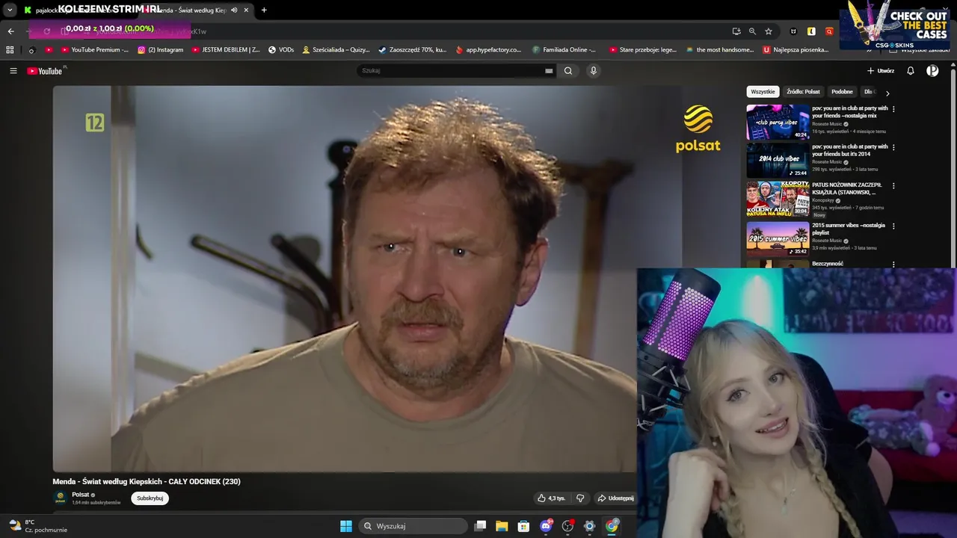The image size is (957, 538).
Task: Select the 'Źródło: Polsat' filter chip
Action: point(803,92)
